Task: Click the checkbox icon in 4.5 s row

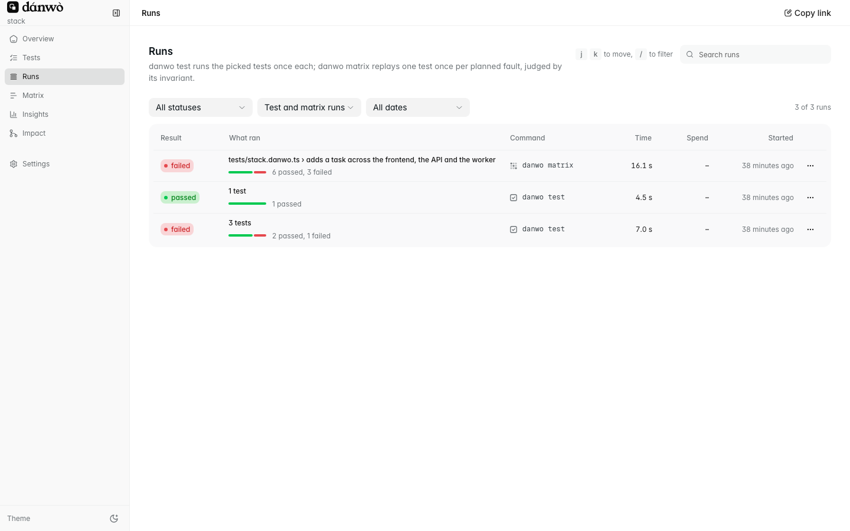Action: click(514, 198)
